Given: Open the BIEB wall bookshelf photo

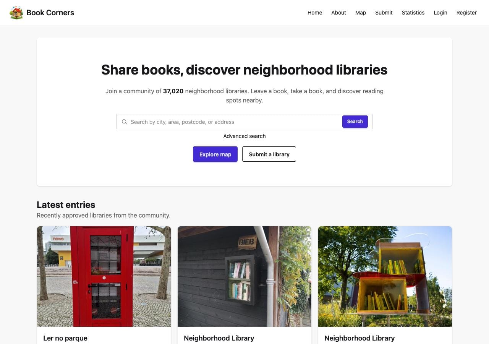Looking at the screenshot, I should (244, 276).
